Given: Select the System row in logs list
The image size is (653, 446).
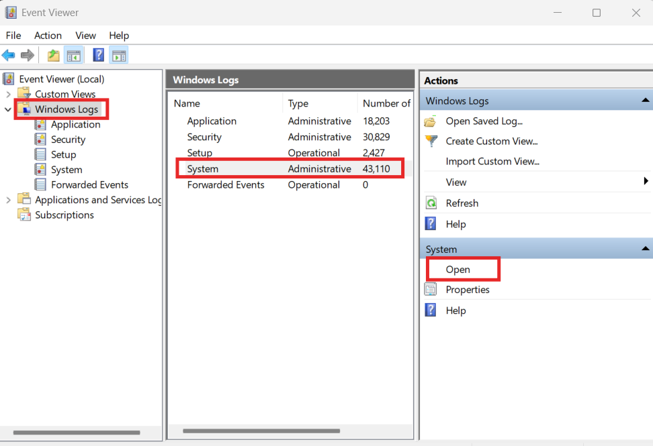Looking at the screenshot, I should point(203,169).
